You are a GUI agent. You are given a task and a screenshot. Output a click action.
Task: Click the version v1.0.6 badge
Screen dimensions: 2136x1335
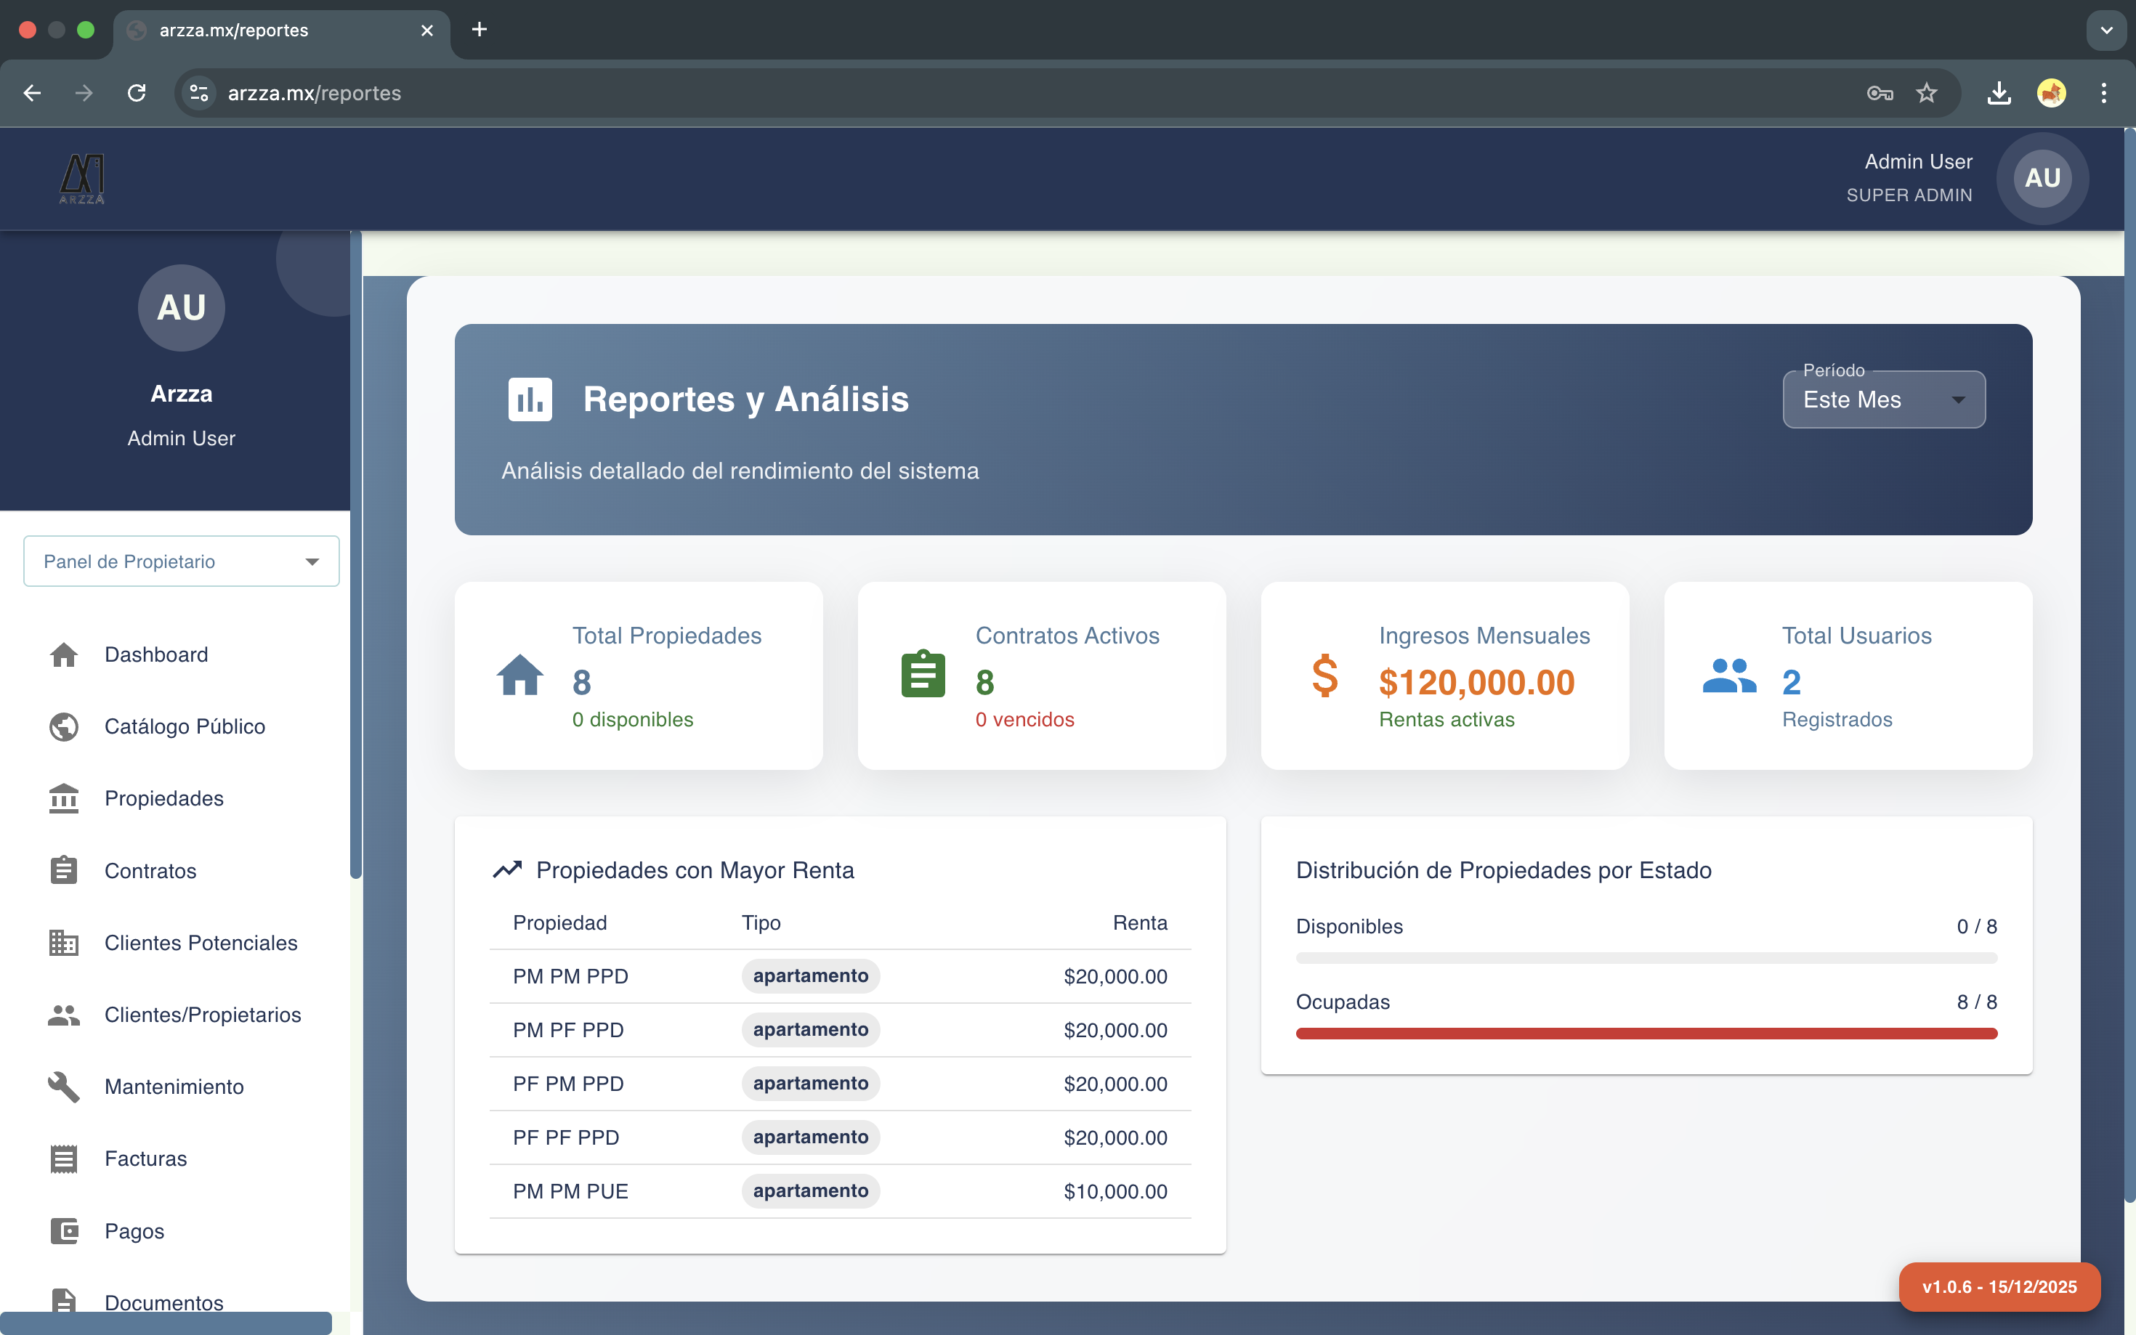[x=1999, y=1286]
